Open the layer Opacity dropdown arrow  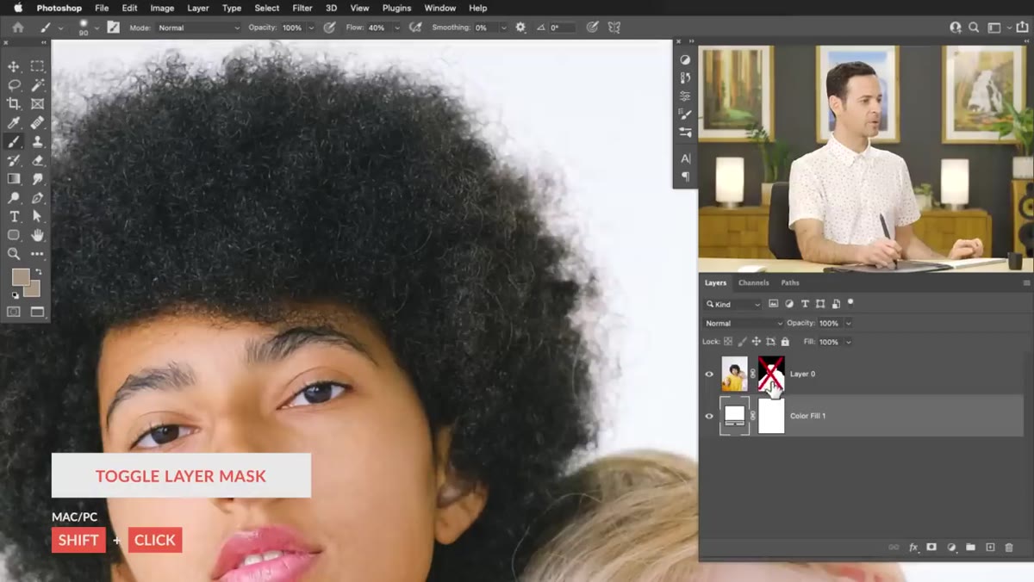click(x=848, y=323)
